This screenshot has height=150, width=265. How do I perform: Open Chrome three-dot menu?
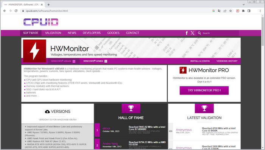click(260, 11)
